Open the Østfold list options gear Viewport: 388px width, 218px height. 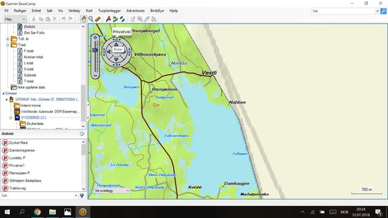pyautogui.click(x=82, y=134)
